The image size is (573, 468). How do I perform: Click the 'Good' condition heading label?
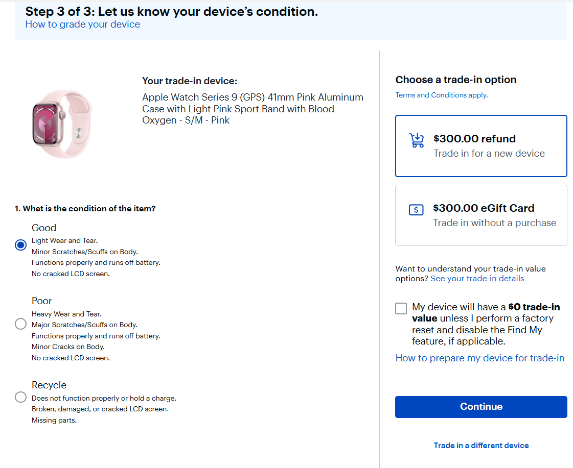tap(44, 228)
